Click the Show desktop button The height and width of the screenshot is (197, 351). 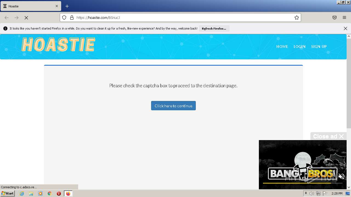click(348, 193)
